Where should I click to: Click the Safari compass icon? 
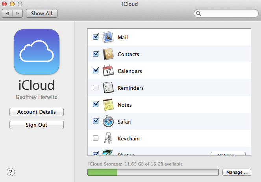tap(108, 121)
